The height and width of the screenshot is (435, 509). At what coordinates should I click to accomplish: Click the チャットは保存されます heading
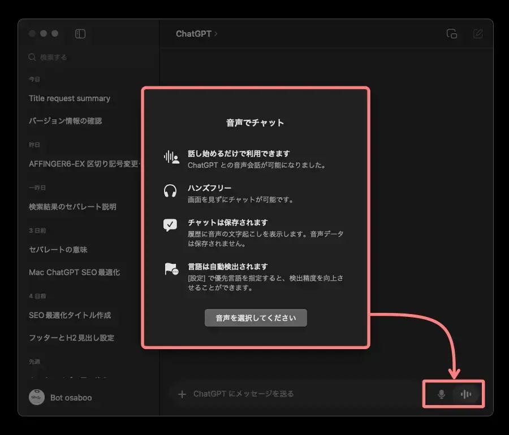coord(228,223)
